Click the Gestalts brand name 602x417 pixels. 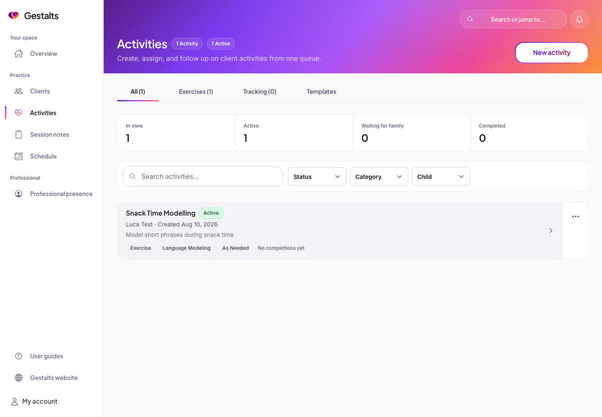pos(42,16)
